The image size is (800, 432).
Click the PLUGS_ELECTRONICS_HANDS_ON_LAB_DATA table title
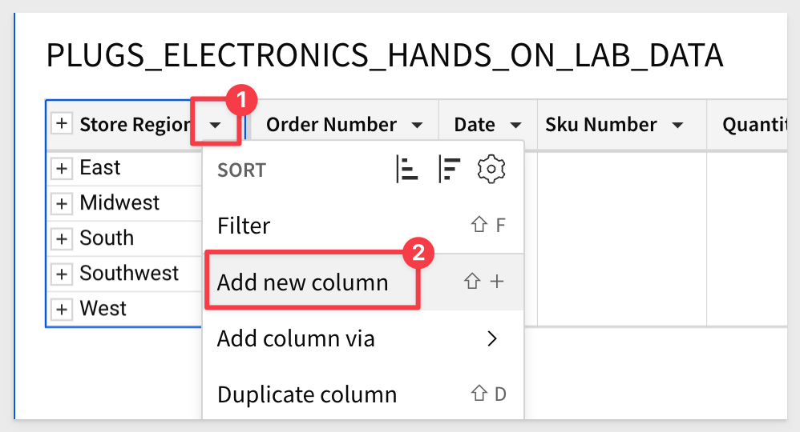[385, 55]
